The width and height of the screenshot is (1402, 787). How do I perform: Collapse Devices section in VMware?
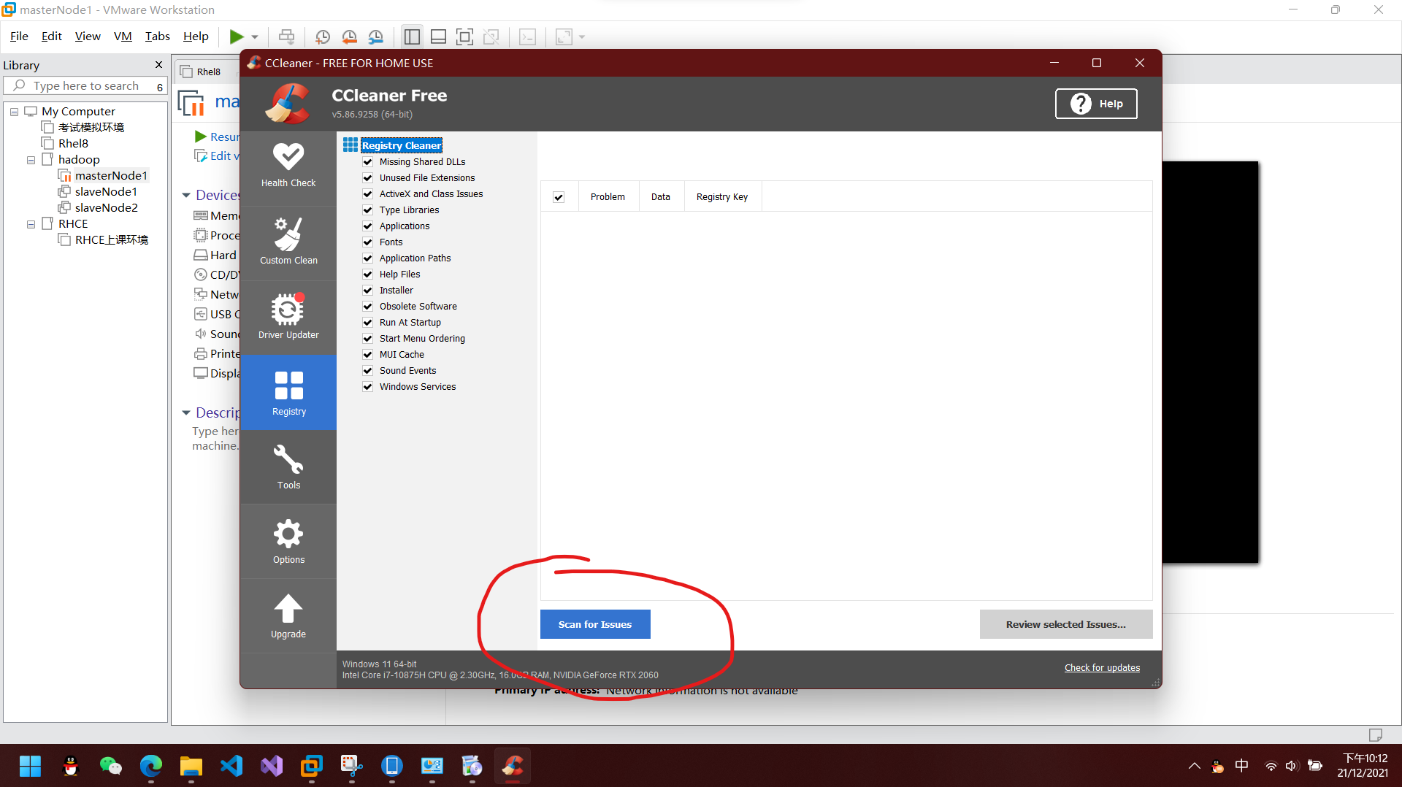[186, 195]
